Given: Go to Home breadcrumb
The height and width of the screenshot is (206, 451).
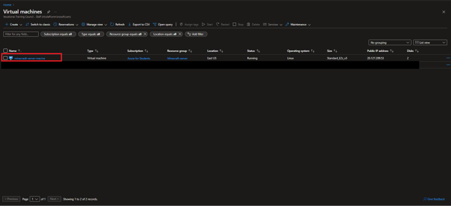Looking at the screenshot, I should coord(7,5).
